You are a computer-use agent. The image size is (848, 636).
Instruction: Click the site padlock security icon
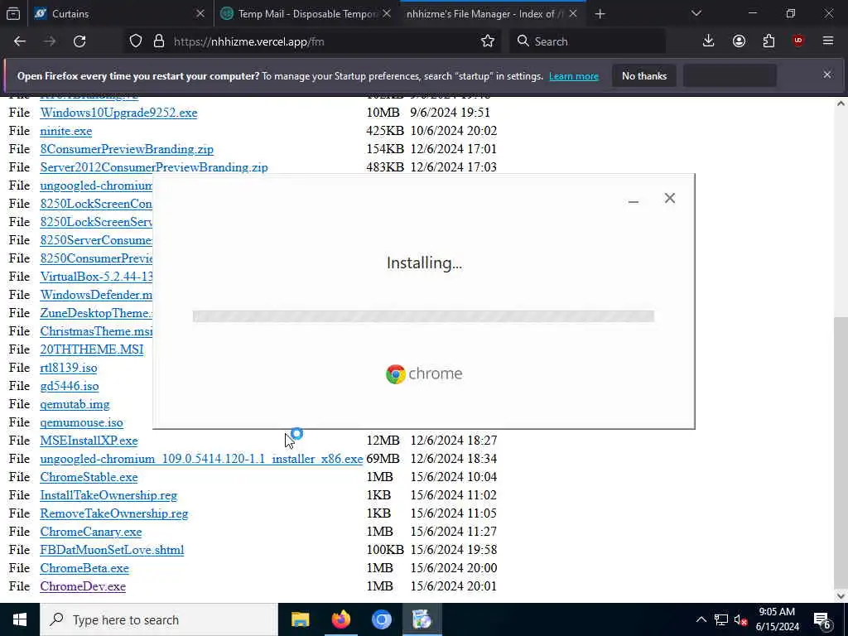158,41
